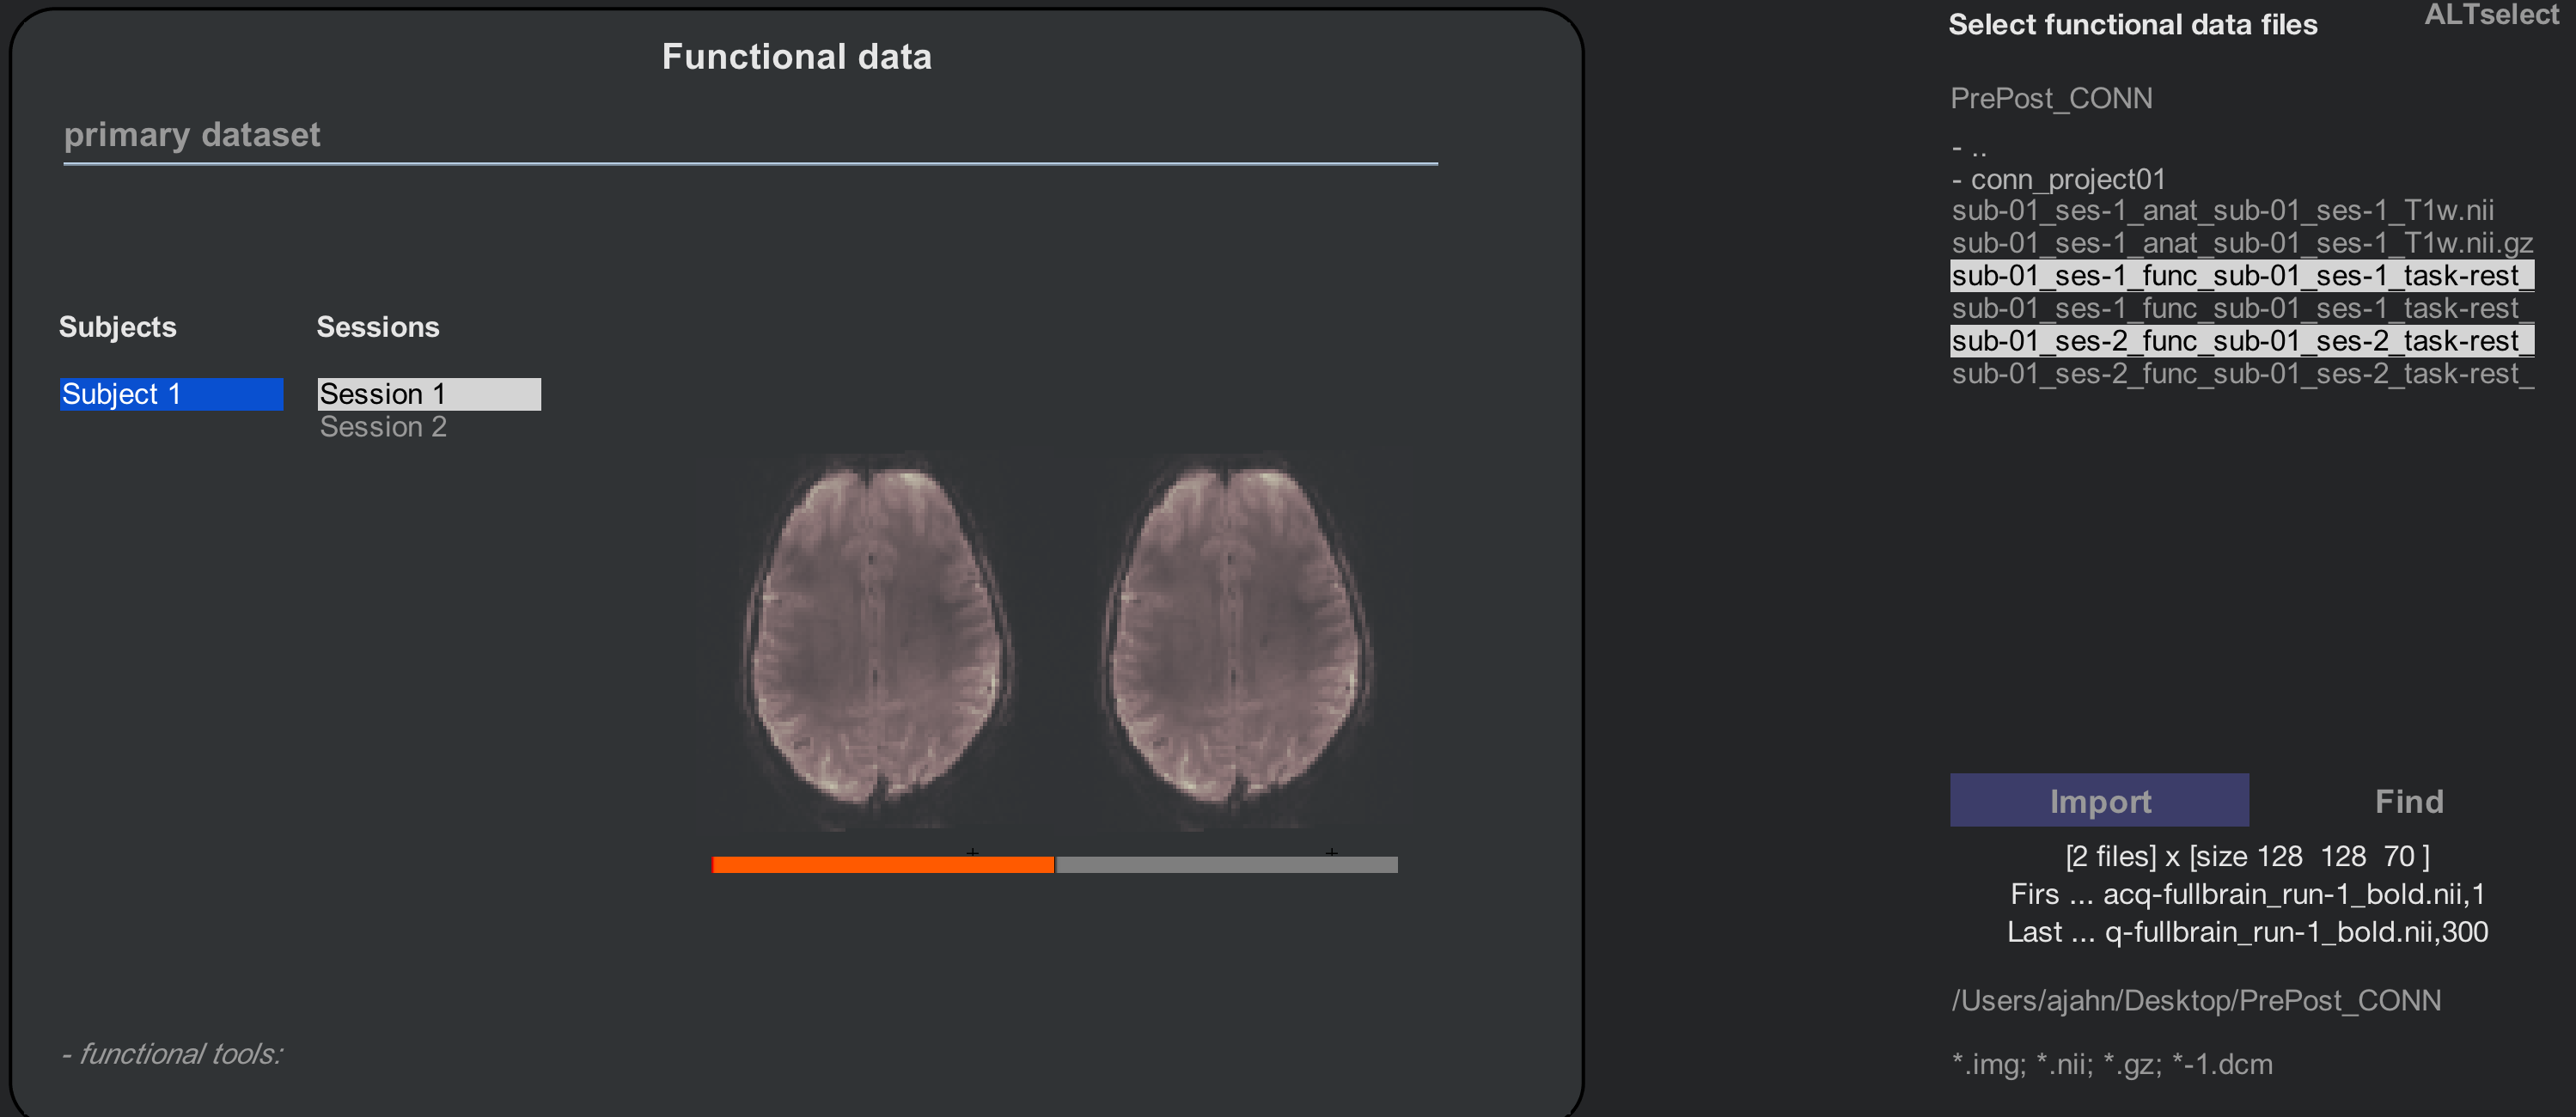The height and width of the screenshot is (1117, 2576).
Task: Select highlighted sub-01_ses-2_func task-rest file
Action: [x=2242, y=341]
